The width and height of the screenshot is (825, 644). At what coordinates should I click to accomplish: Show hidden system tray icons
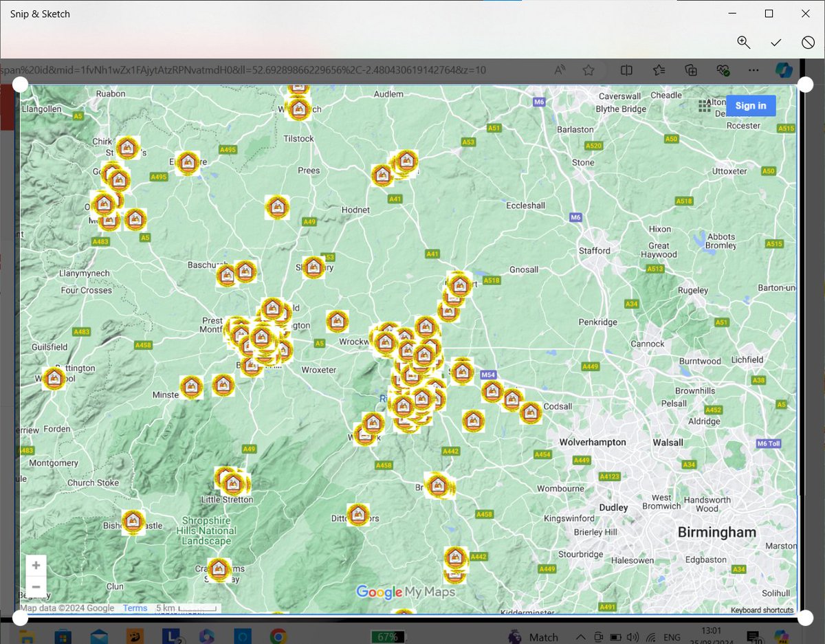581,637
